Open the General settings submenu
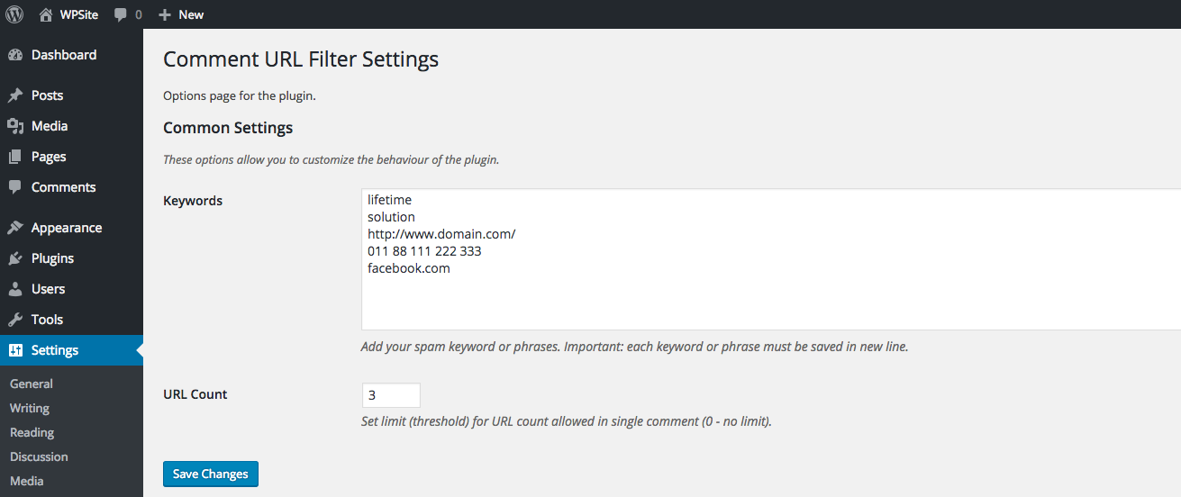Screen dimensions: 1181x497 (32, 384)
